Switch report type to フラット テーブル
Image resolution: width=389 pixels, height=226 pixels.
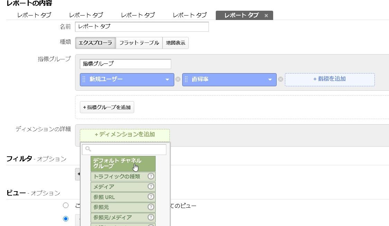pos(139,43)
